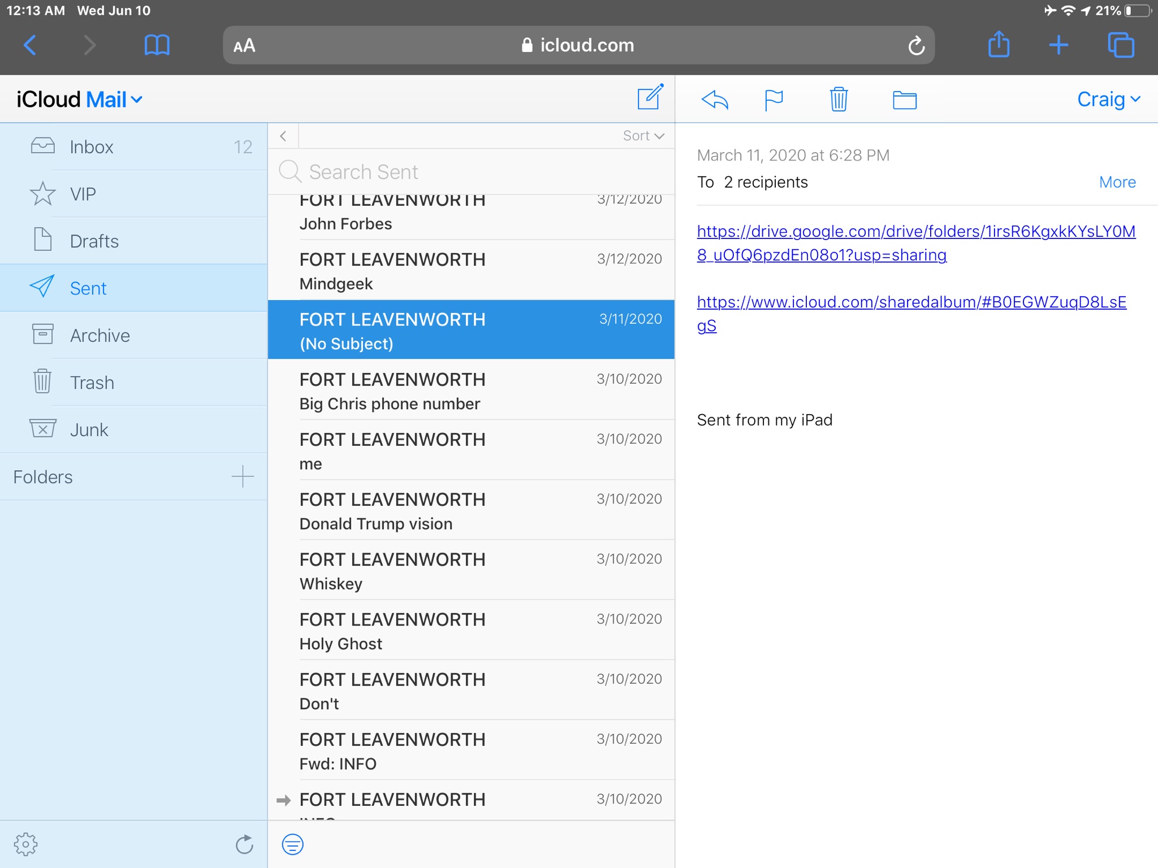Select the Sent mailbox

133,288
